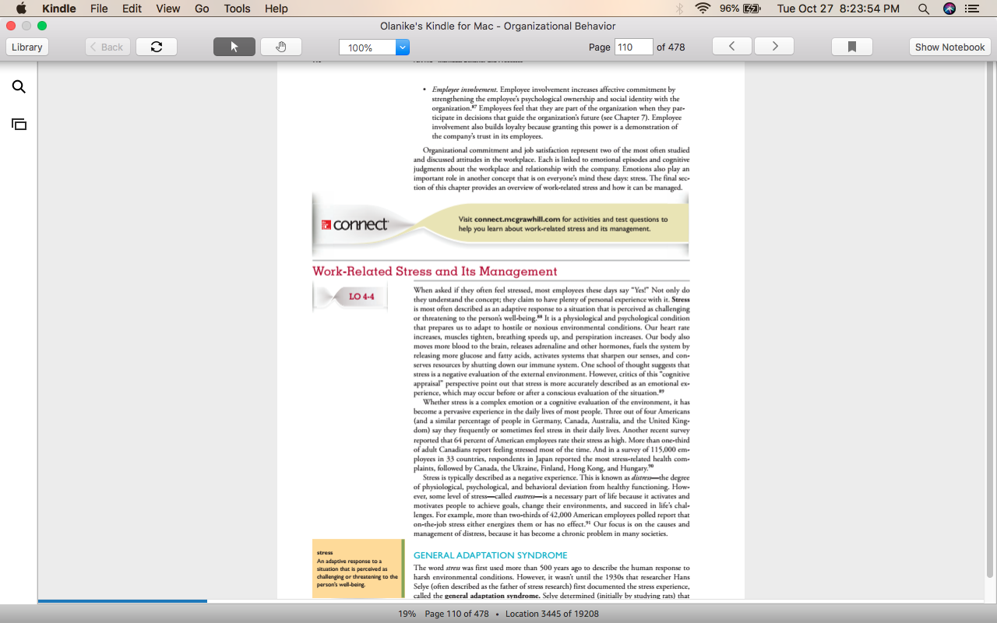Viewport: 997px width, 623px height.
Task: Select the hand pan tool
Action: 281,47
